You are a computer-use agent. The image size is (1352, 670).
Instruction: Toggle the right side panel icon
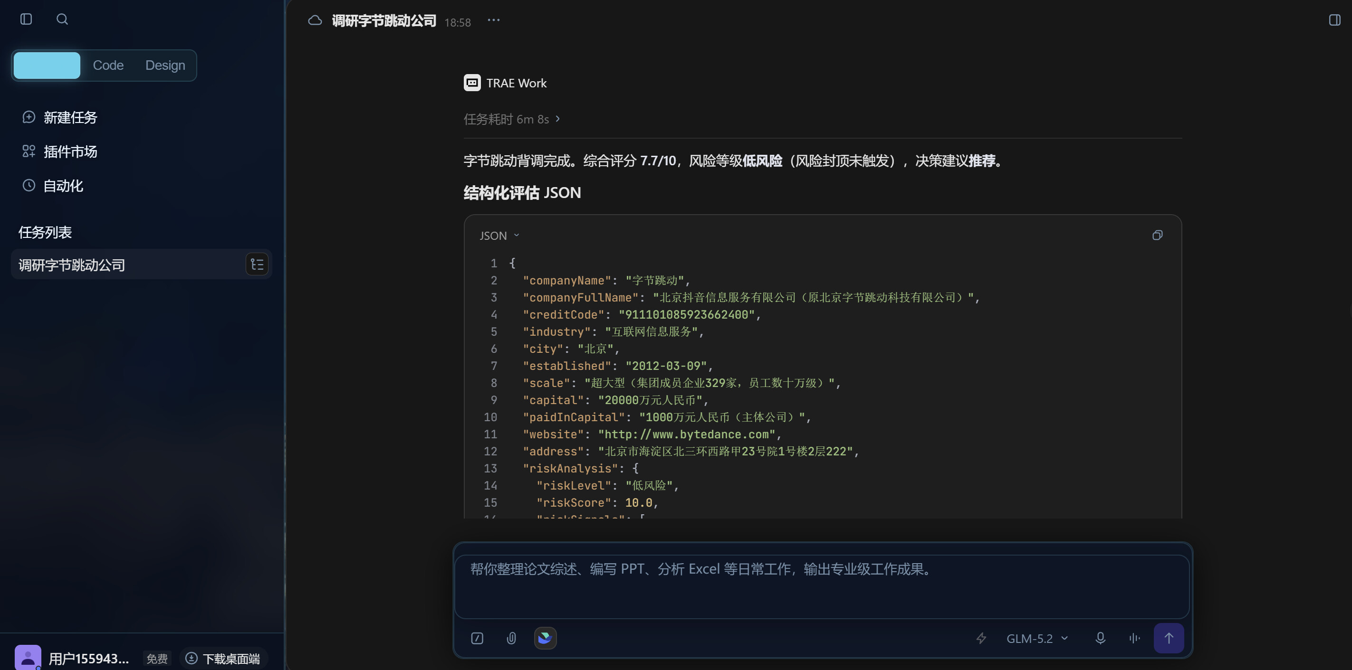pyautogui.click(x=1335, y=20)
